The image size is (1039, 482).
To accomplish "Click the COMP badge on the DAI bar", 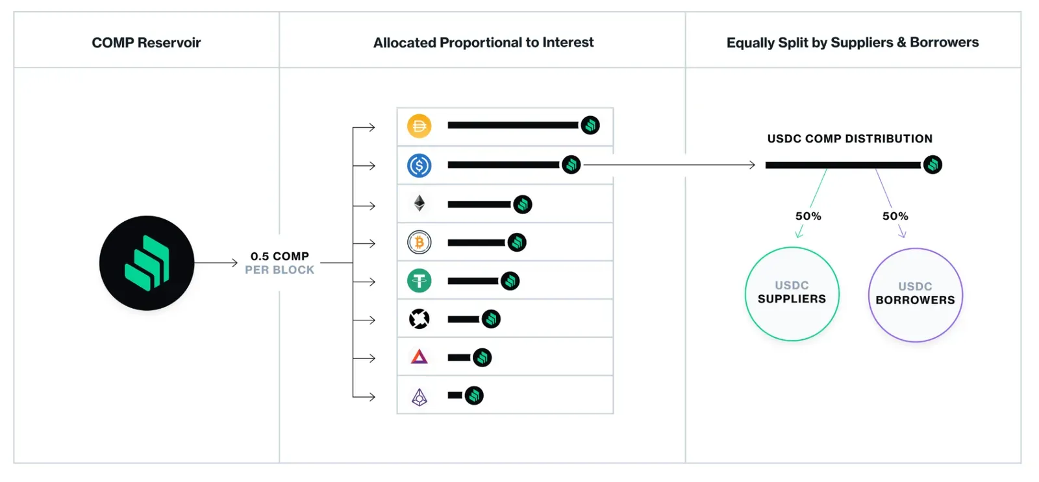I will (590, 125).
